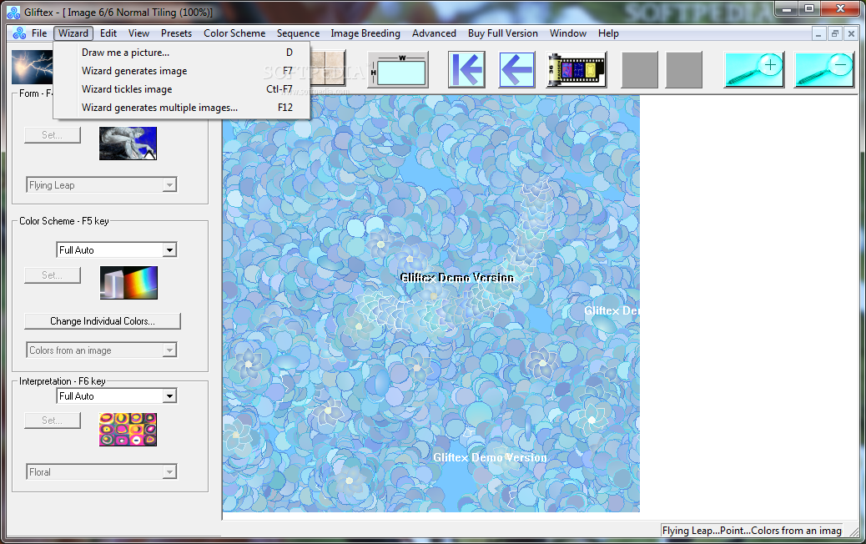866x544 pixels.
Task: Choose Draw me a picture
Action: tap(182, 53)
